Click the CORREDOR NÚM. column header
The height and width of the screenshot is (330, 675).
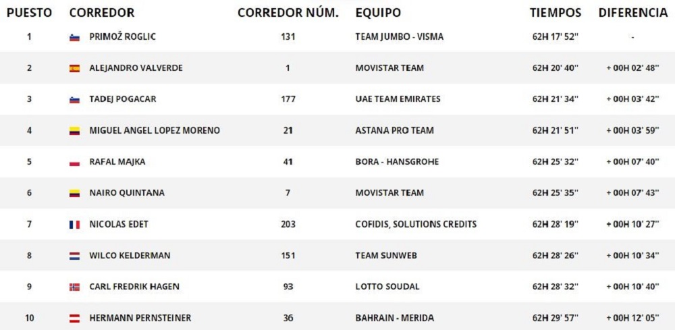point(288,13)
